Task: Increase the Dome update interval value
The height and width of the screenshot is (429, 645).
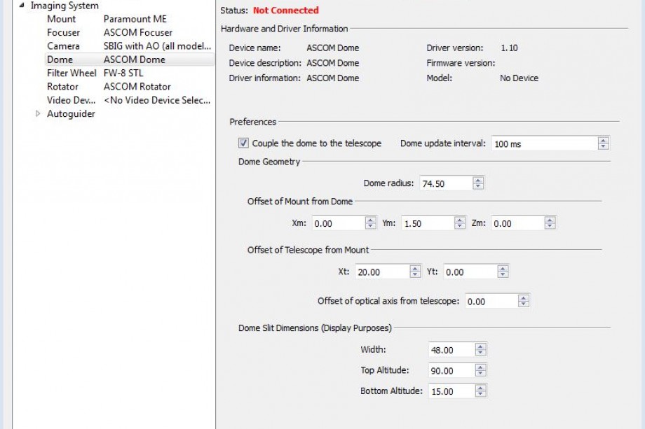Action: (603, 140)
